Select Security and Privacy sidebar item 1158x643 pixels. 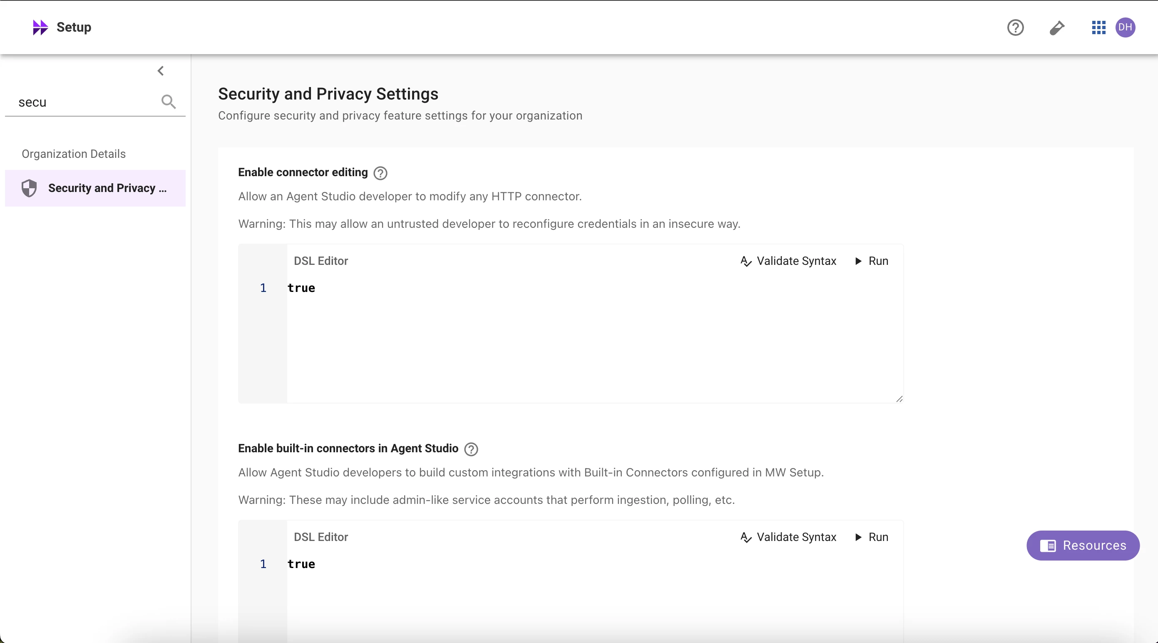click(x=107, y=188)
